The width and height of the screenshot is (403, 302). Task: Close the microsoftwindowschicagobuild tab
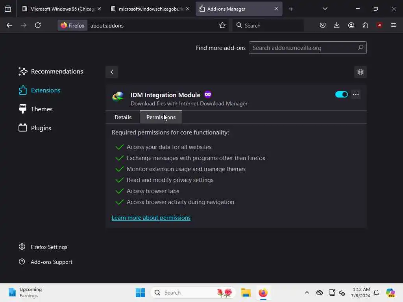(188, 9)
